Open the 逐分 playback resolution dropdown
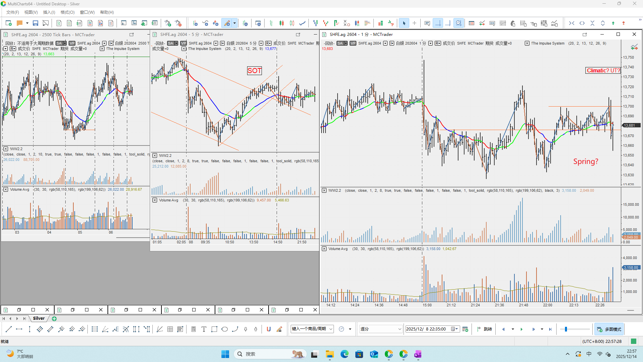Viewport: 643px width, 362px height. click(381, 329)
